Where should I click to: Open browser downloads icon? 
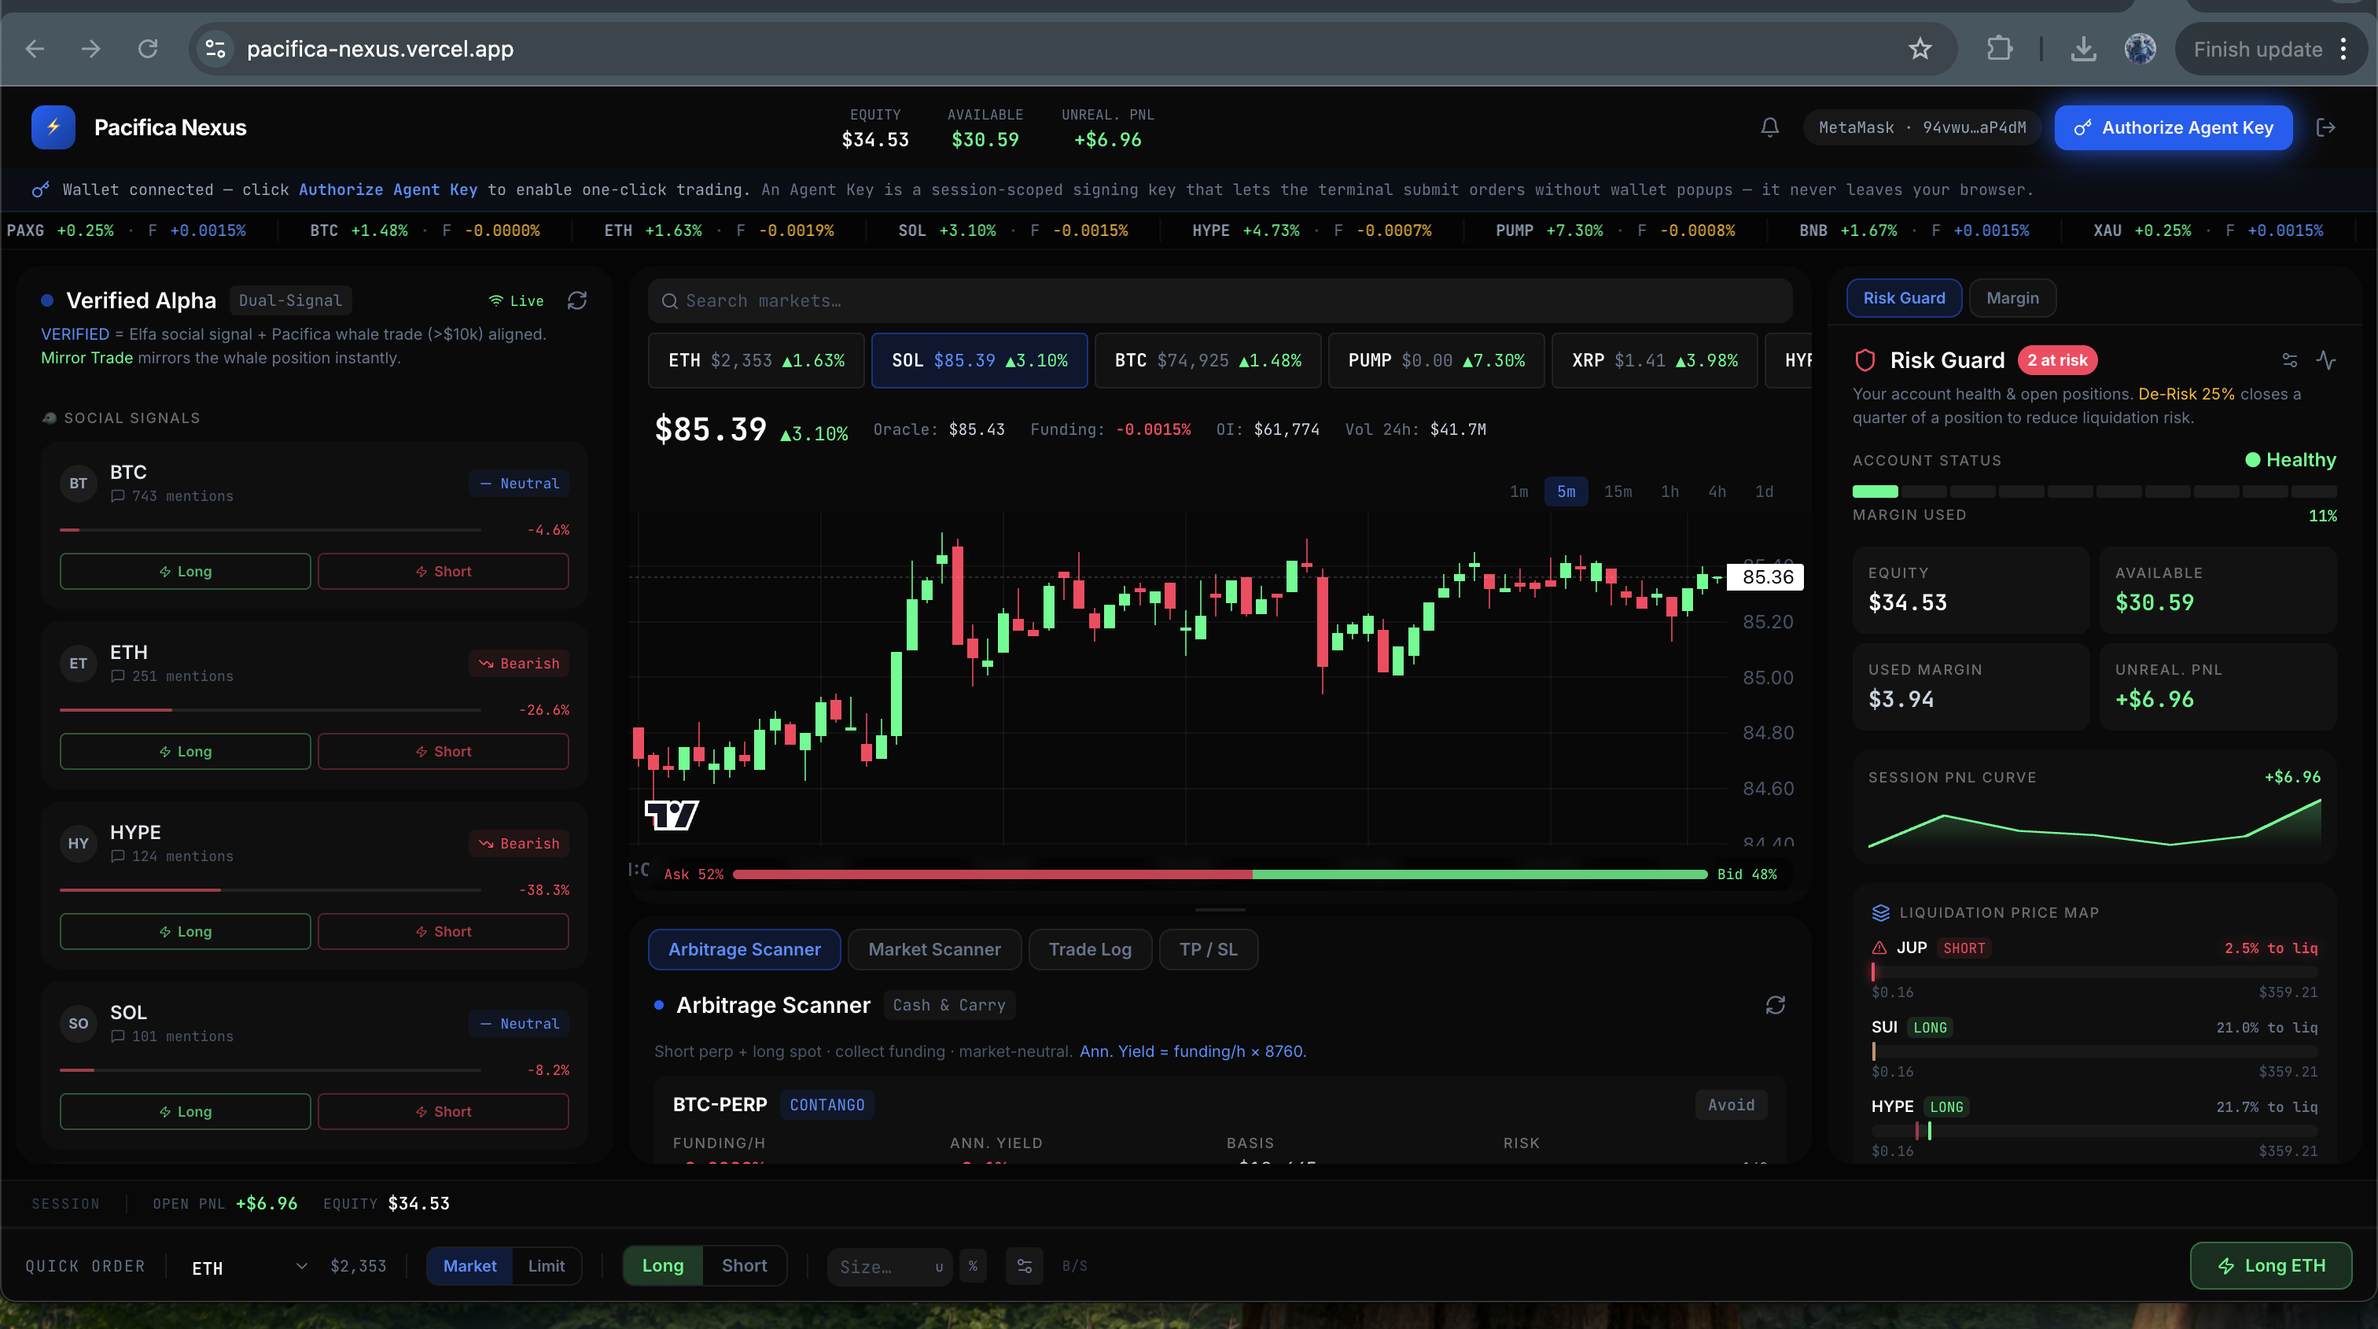[x=2082, y=49]
